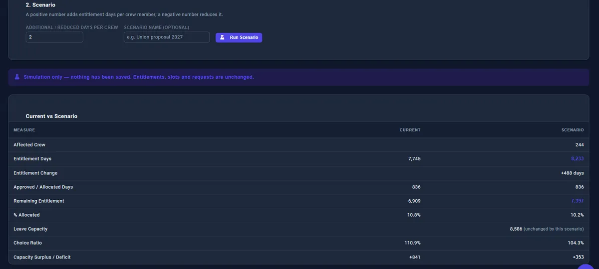The height and width of the screenshot is (269, 599).
Task: Click scenario Remaining Entitlement 7,397
Action: coord(578,201)
